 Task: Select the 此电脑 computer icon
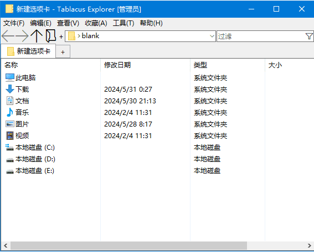pos(9,77)
